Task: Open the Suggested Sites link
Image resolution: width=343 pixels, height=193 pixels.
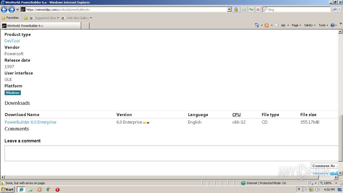Action: (44, 18)
